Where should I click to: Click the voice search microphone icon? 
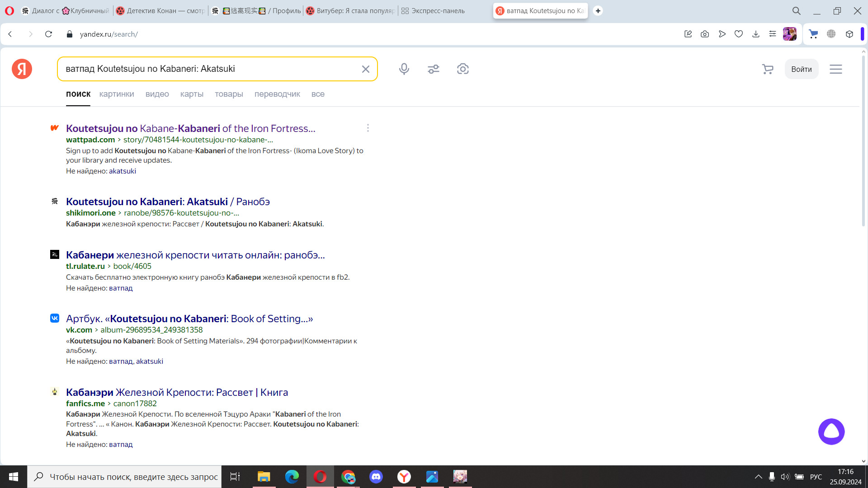(x=404, y=69)
